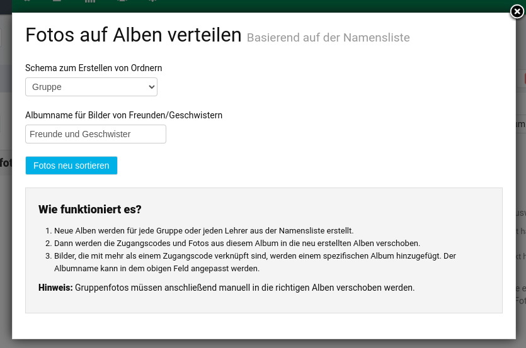Click the Wie funktioniert es? heading
The image size is (526, 348).
point(90,209)
